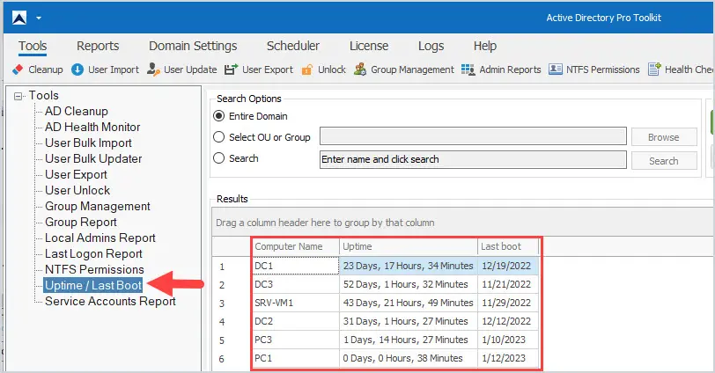The image size is (715, 373).
Task: Click the Unlock padlock icon
Action: [x=307, y=69]
